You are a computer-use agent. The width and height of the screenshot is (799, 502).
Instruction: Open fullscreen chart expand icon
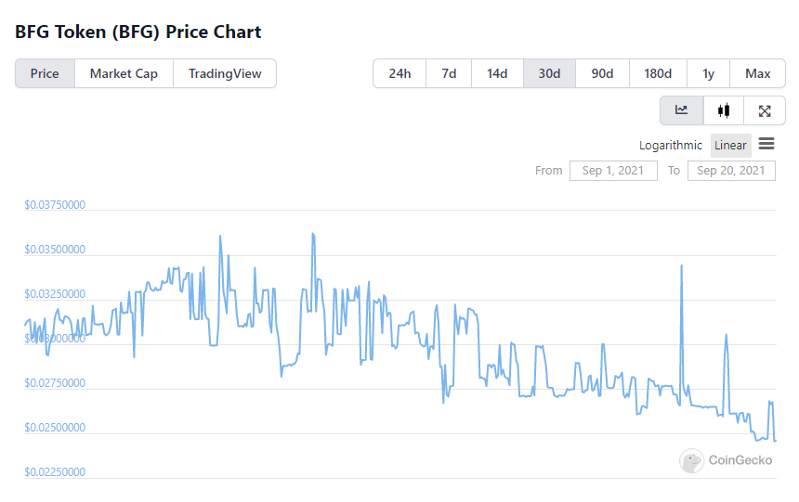click(x=765, y=110)
